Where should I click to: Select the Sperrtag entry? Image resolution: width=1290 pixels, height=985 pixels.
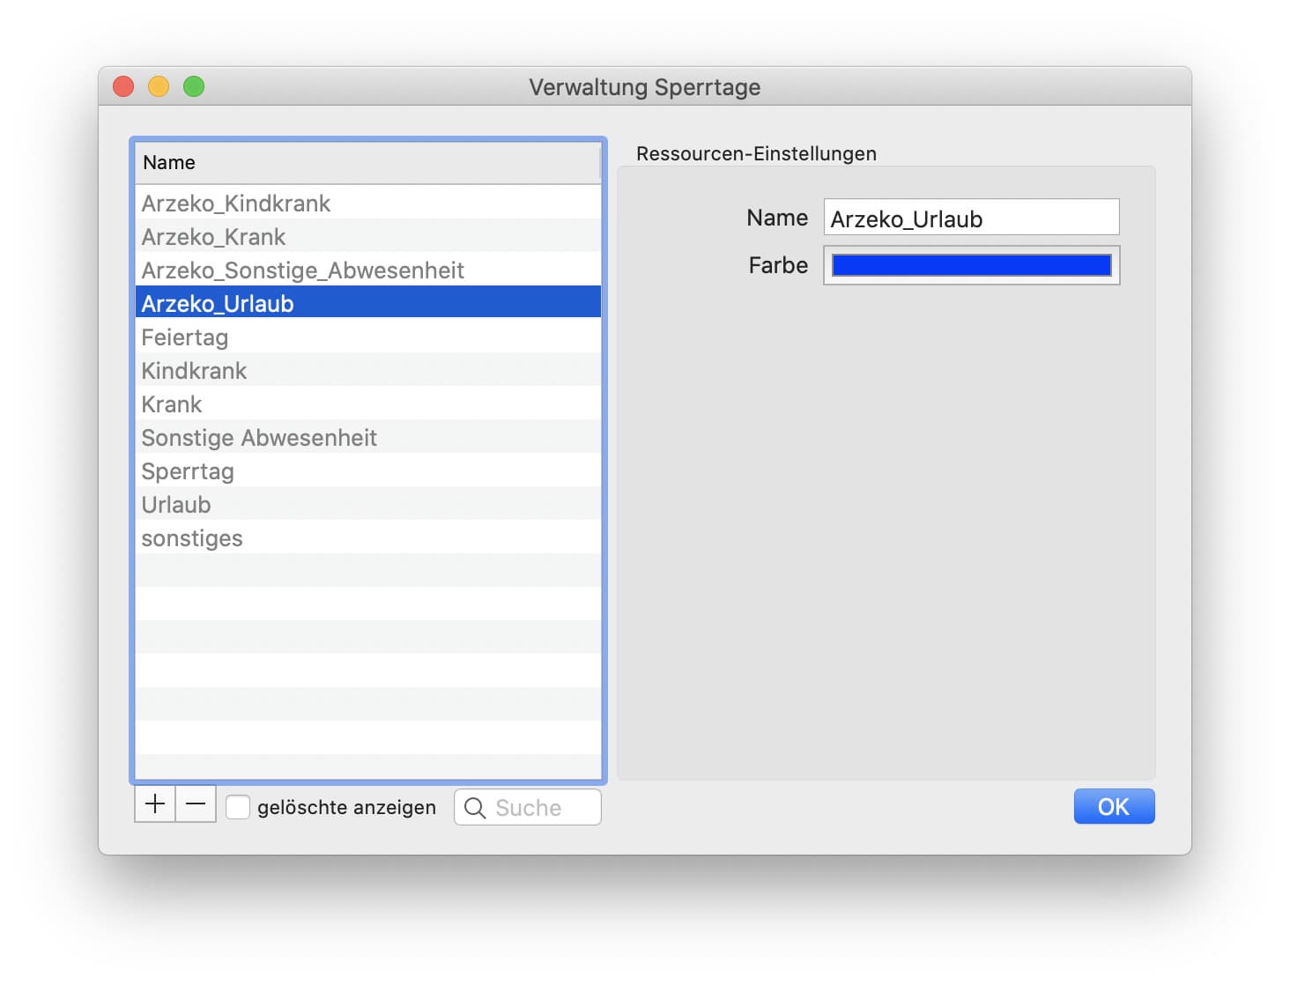click(367, 470)
